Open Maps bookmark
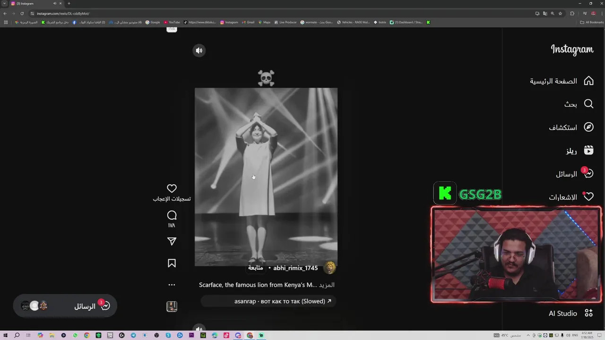The height and width of the screenshot is (340, 605). tap(264, 22)
